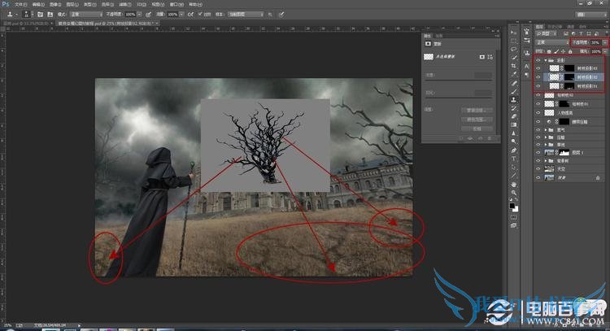Select the Hand tool
This screenshot has width=610, height=331.
tap(515, 184)
